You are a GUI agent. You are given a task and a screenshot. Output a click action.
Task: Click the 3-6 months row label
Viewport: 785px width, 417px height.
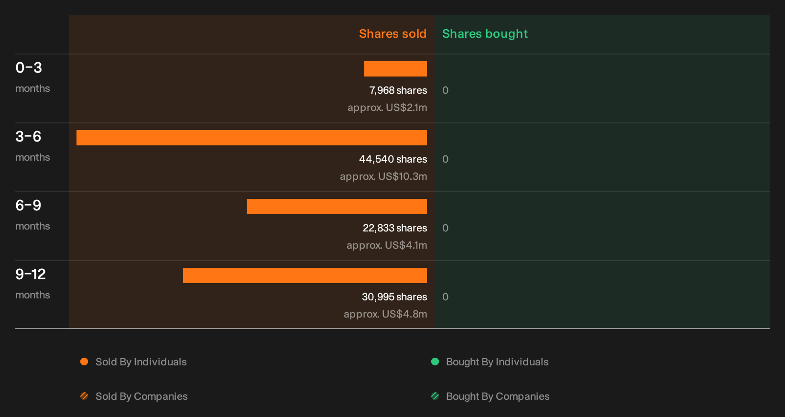click(x=33, y=146)
